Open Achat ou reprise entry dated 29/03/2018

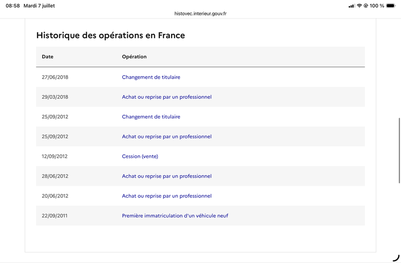pos(167,97)
